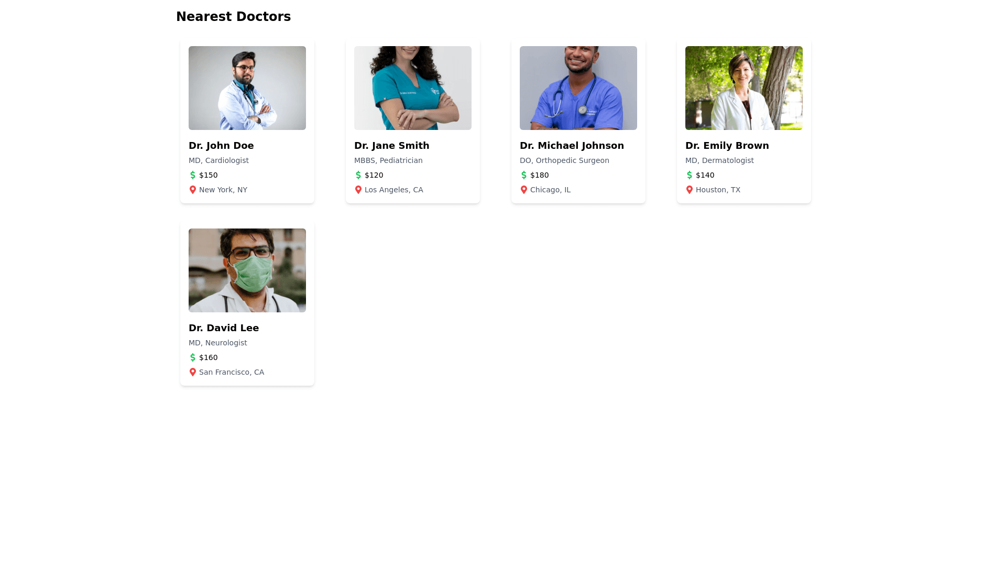Click the dollar icon beside $160
This screenshot has height=566, width=1006.
[193, 357]
